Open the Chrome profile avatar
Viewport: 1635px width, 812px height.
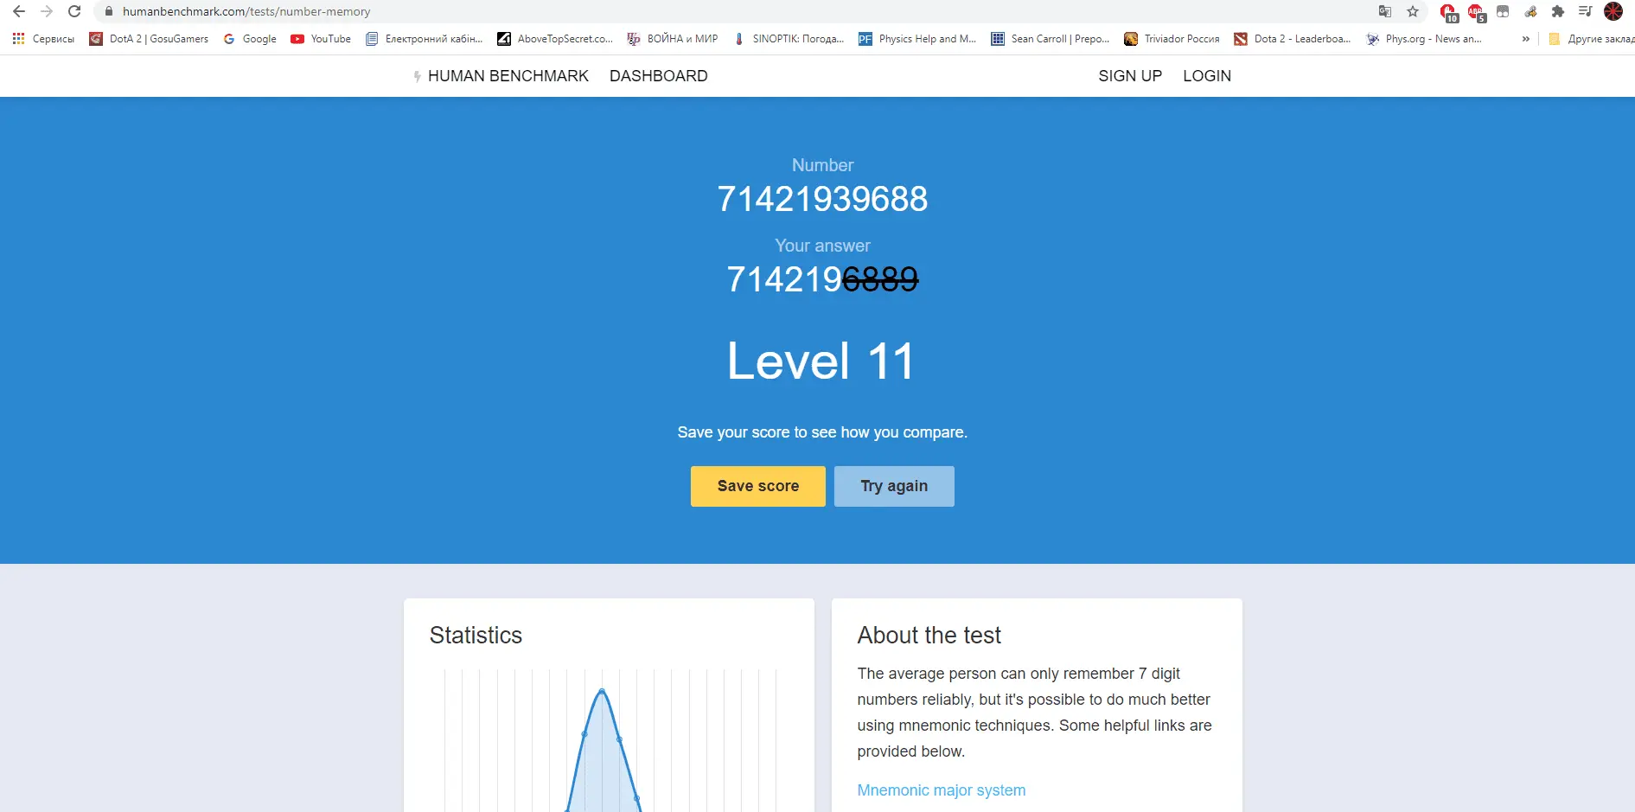click(x=1613, y=11)
